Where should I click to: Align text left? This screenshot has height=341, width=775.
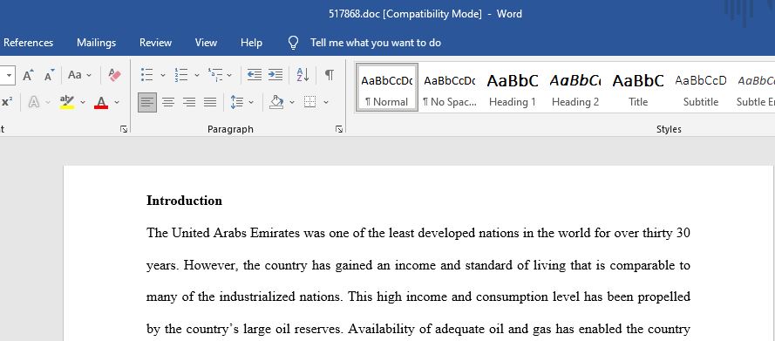click(x=147, y=102)
